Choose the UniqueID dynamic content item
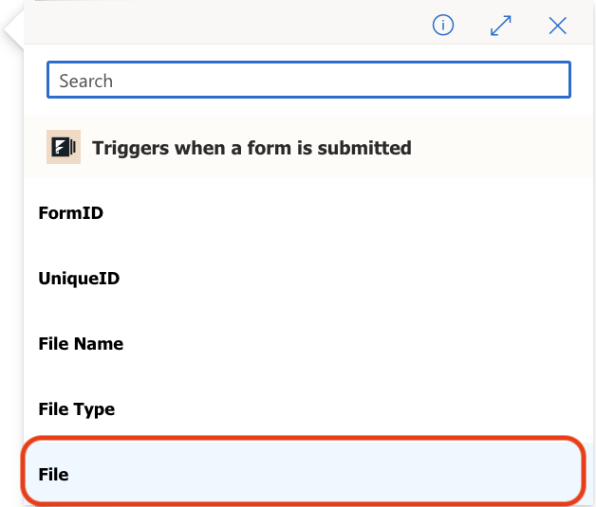 tap(79, 279)
